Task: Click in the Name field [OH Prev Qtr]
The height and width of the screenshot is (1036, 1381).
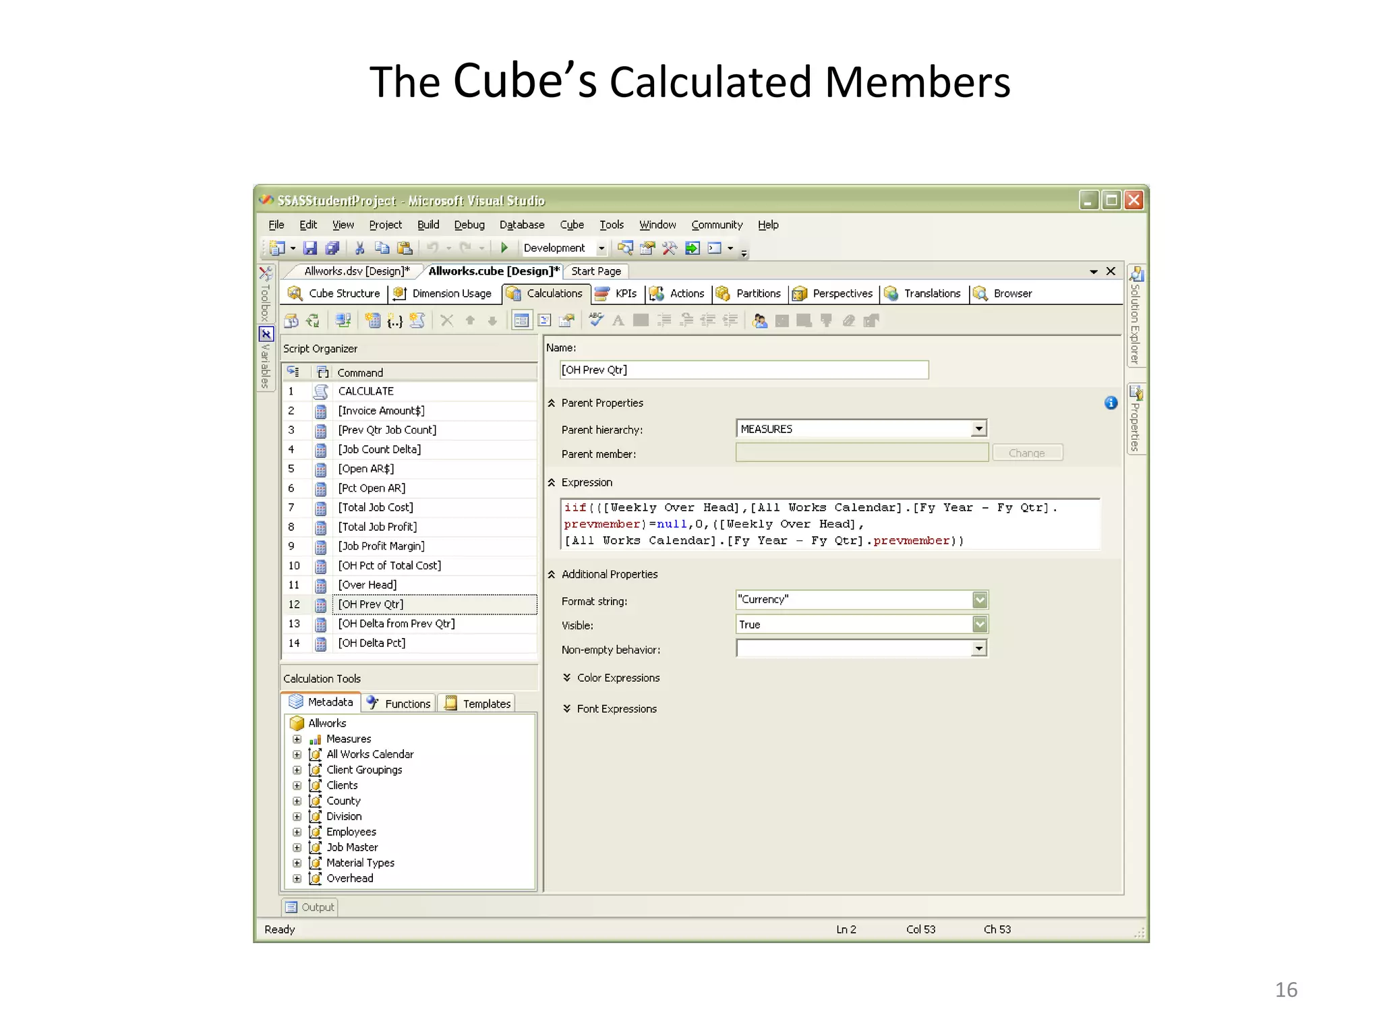Action: pyautogui.click(x=744, y=370)
